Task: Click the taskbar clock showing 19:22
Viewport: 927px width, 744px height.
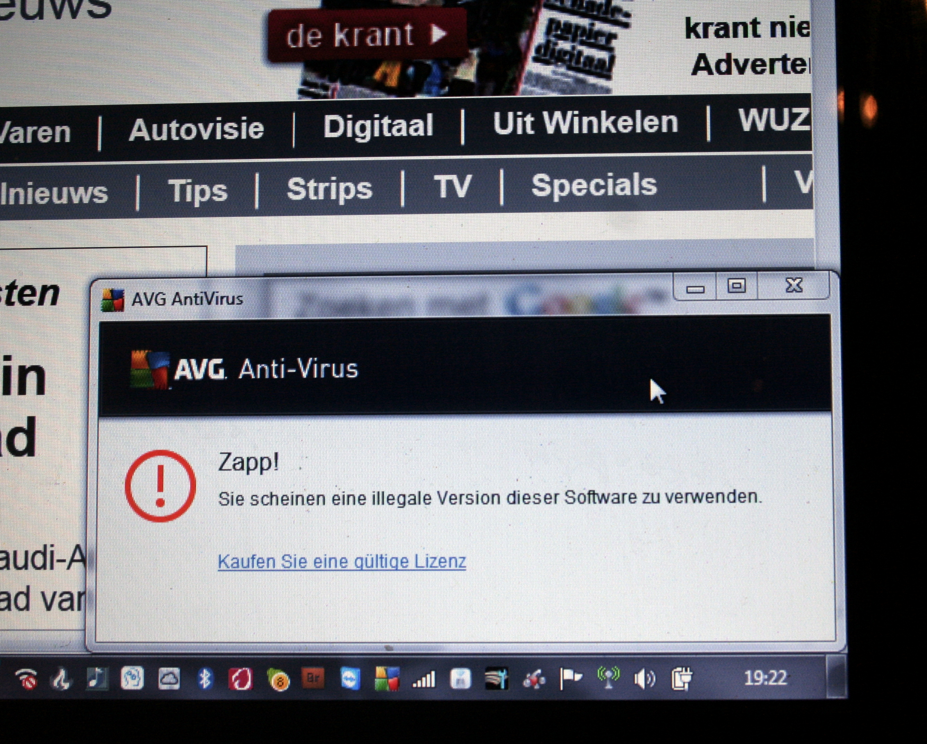Action: (765, 678)
